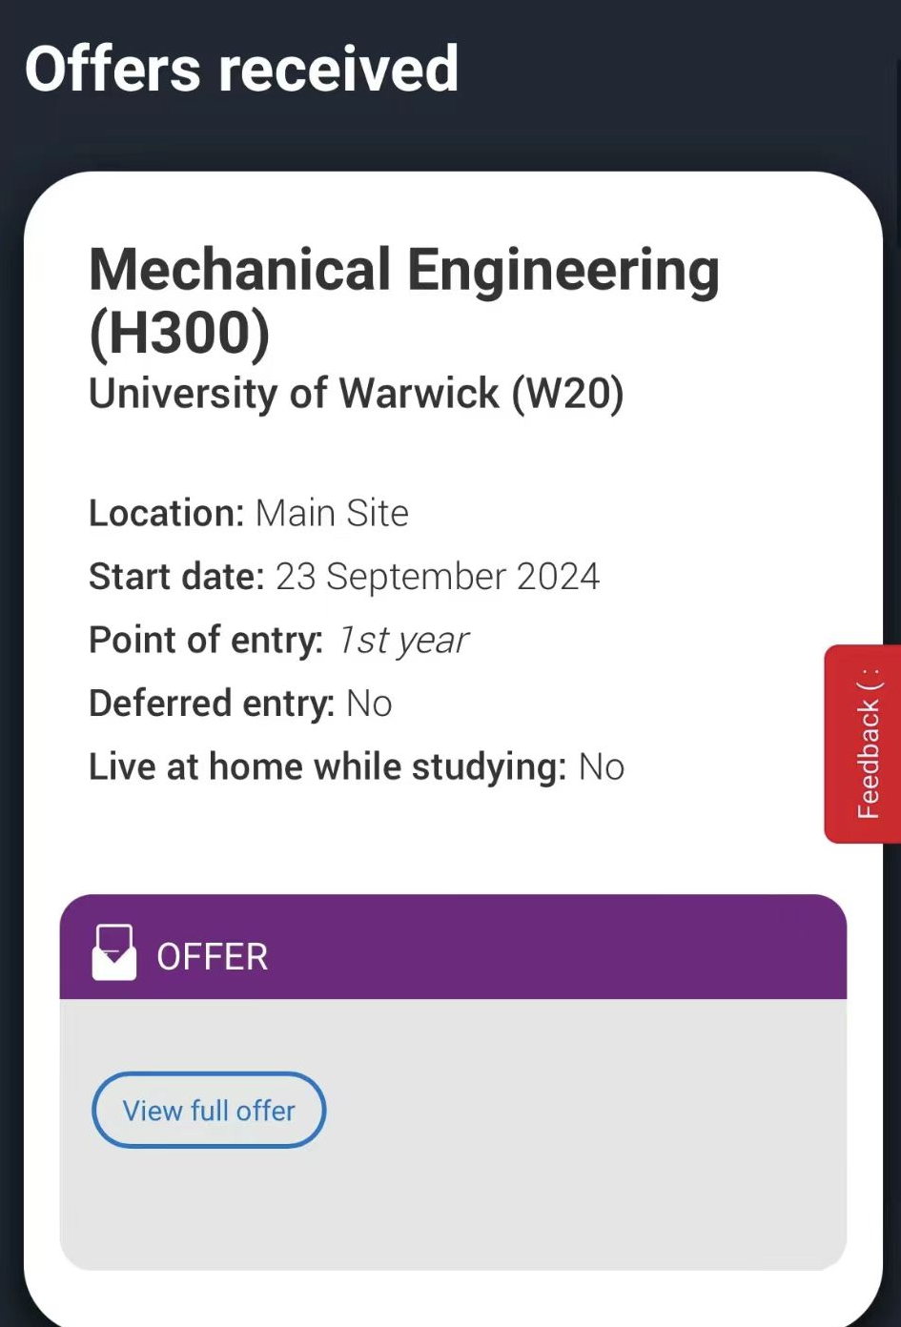Click the View full offer button
The width and height of the screenshot is (901, 1327).
click(209, 1111)
